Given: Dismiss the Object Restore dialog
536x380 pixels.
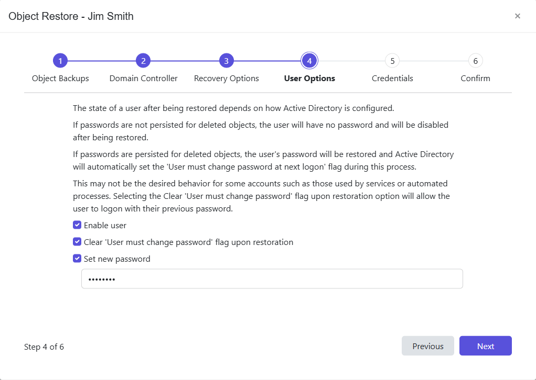Looking at the screenshot, I should click(518, 16).
